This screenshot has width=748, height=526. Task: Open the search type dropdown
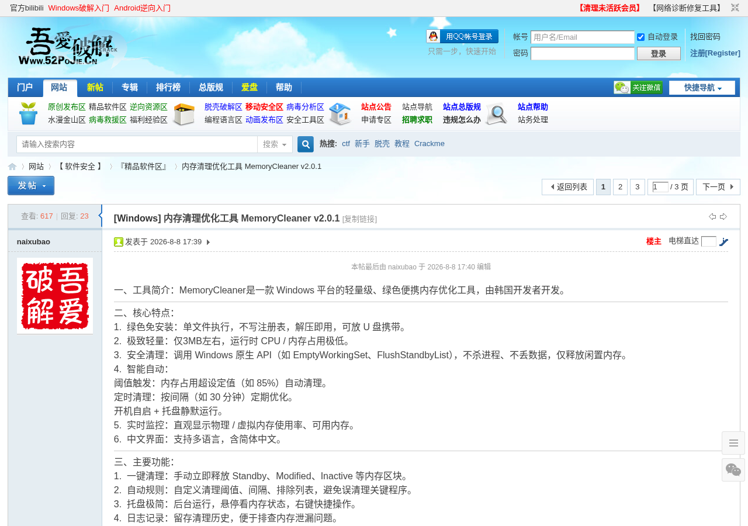(x=275, y=144)
